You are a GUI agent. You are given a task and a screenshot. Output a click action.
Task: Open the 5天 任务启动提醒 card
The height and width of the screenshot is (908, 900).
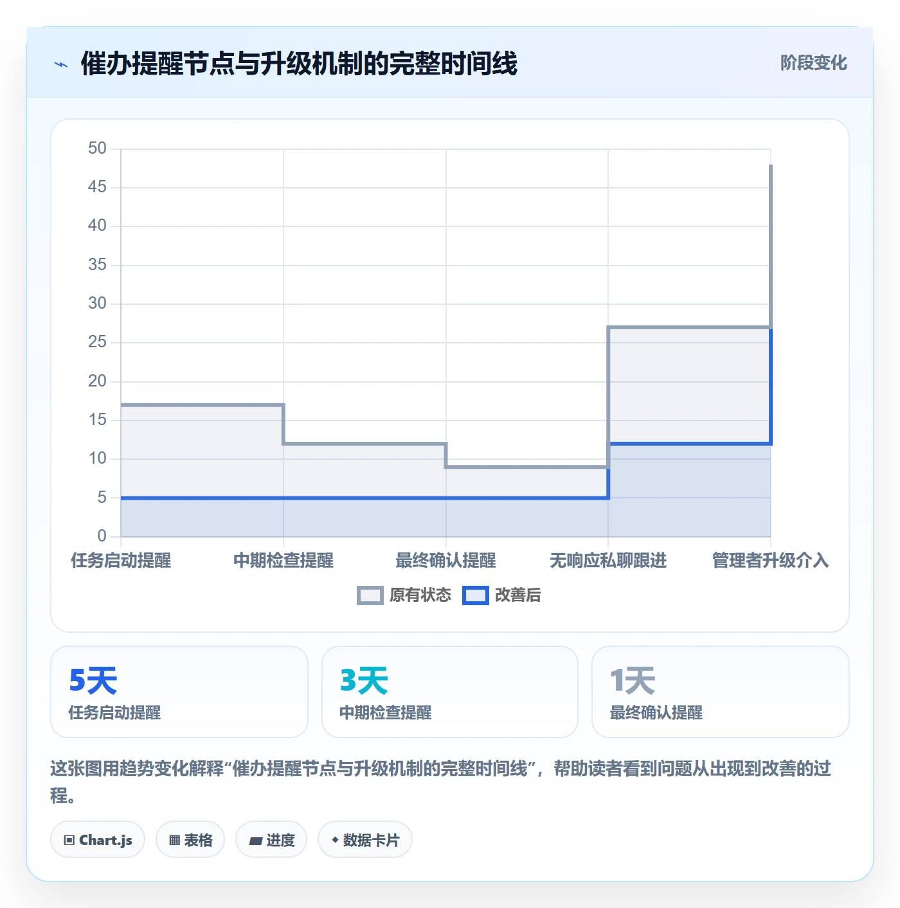(x=179, y=692)
